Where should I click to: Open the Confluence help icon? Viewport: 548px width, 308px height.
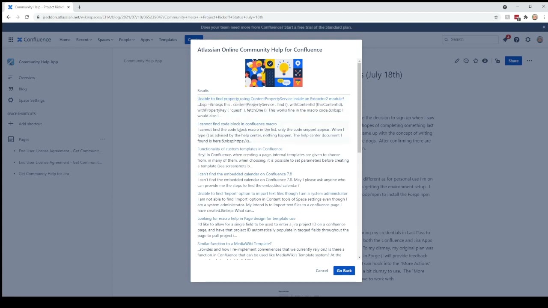coord(517,39)
